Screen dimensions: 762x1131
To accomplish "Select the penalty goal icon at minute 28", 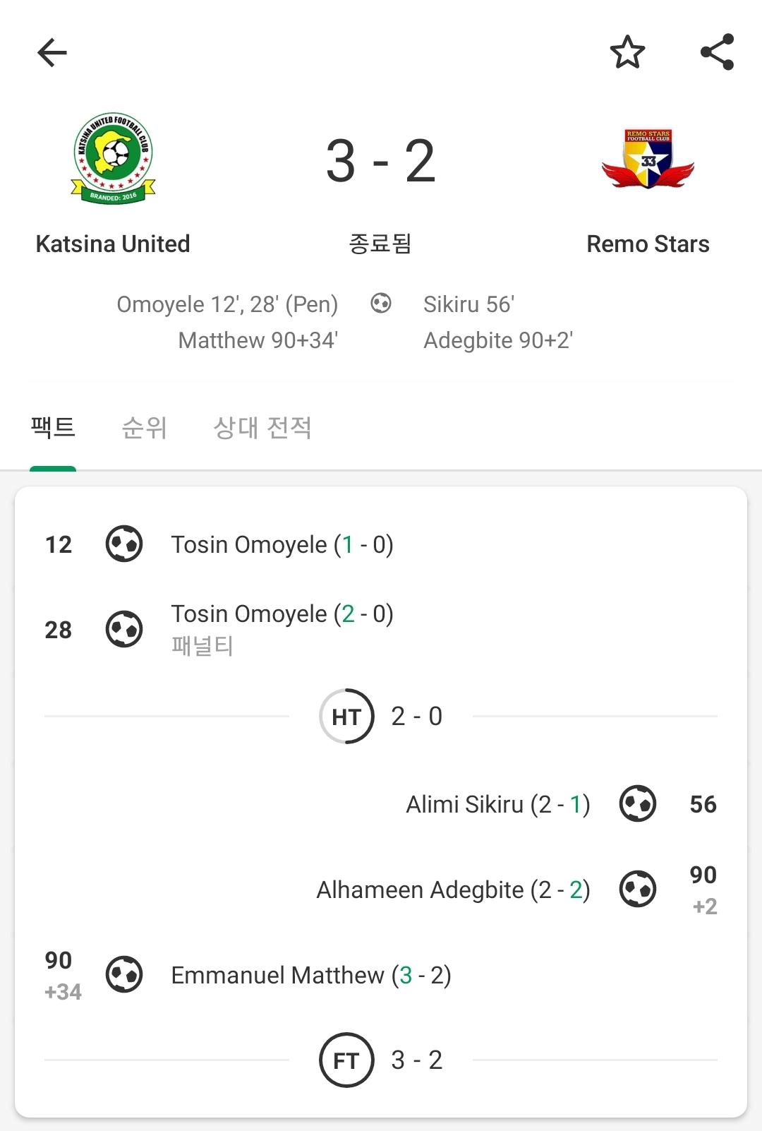I will tap(124, 629).
